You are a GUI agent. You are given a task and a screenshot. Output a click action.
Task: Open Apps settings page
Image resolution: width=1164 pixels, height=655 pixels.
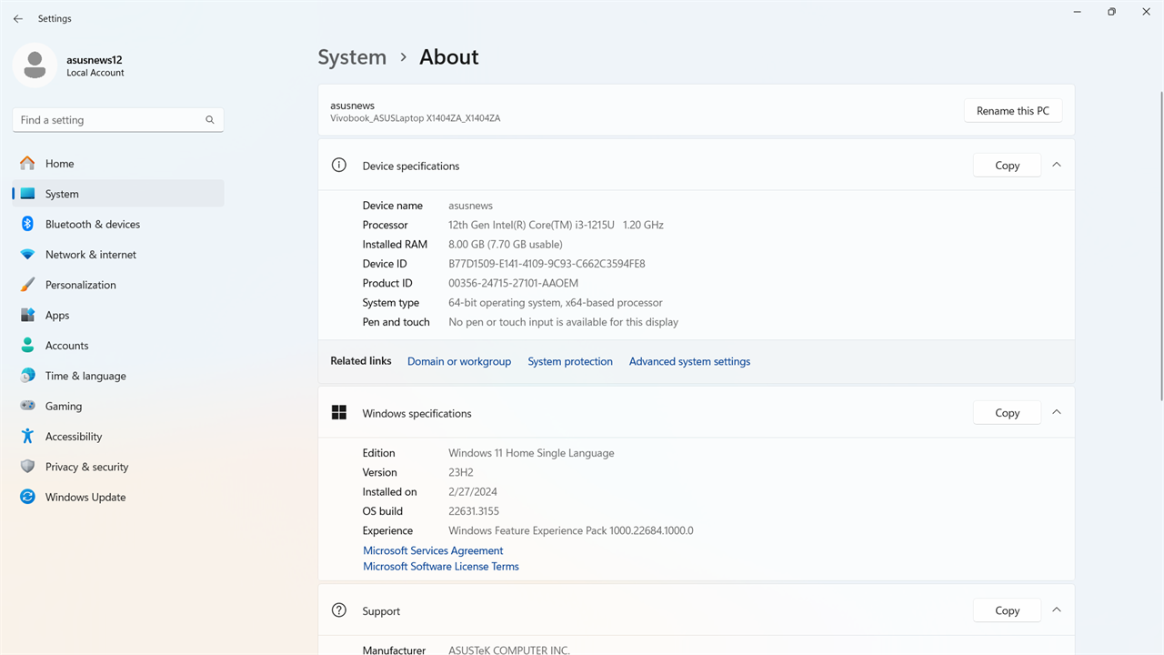[x=118, y=315]
